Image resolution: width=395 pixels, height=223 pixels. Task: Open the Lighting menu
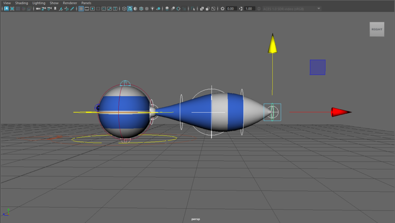click(x=39, y=3)
